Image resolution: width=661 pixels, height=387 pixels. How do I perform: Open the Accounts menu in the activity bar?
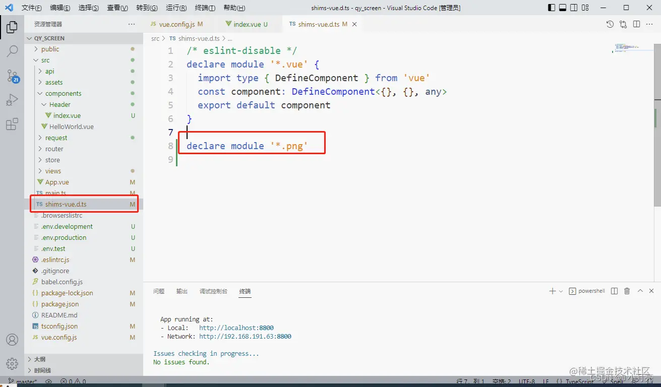[12, 340]
